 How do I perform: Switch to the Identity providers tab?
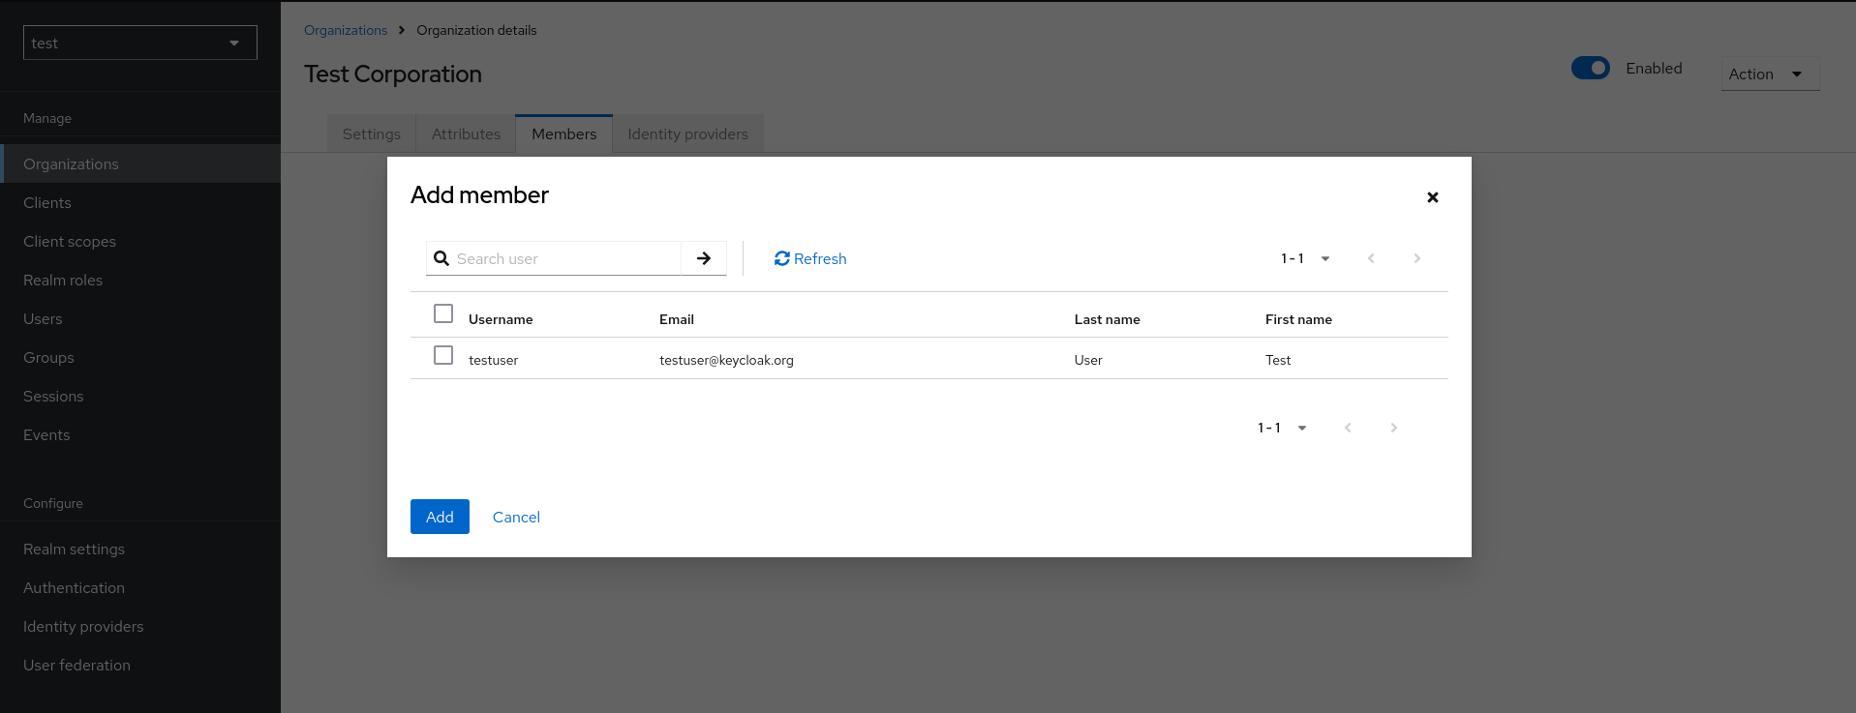pos(687,134)
